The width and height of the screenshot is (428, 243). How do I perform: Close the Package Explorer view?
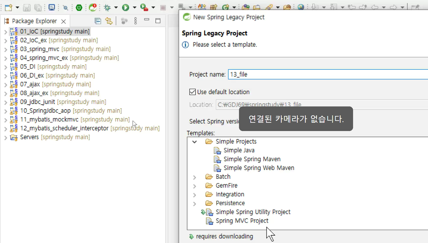pyautogui.click(x=64, y=21)
